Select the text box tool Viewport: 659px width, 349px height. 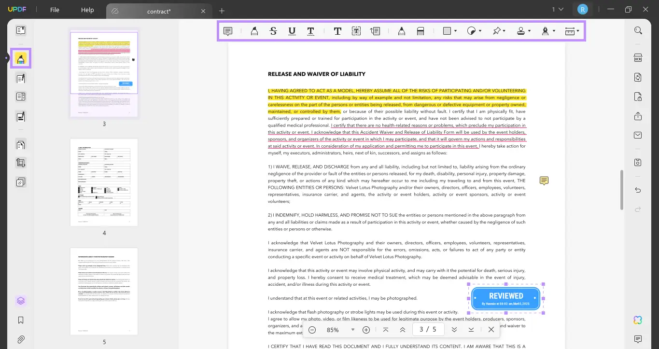tap(356, 31)
